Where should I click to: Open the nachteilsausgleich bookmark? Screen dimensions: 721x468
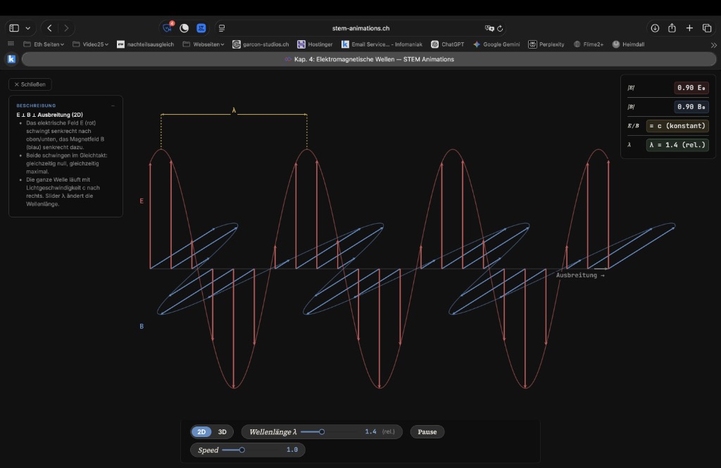click(145, 44)
